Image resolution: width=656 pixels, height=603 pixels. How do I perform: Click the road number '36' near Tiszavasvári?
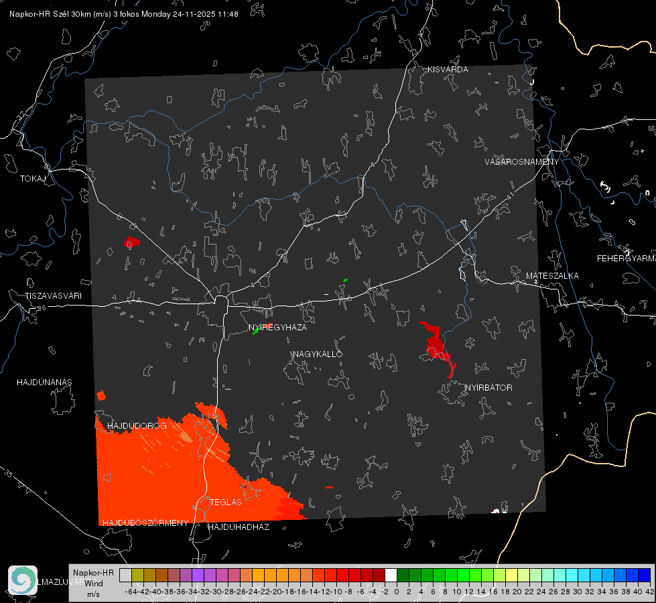click(42, 308)
